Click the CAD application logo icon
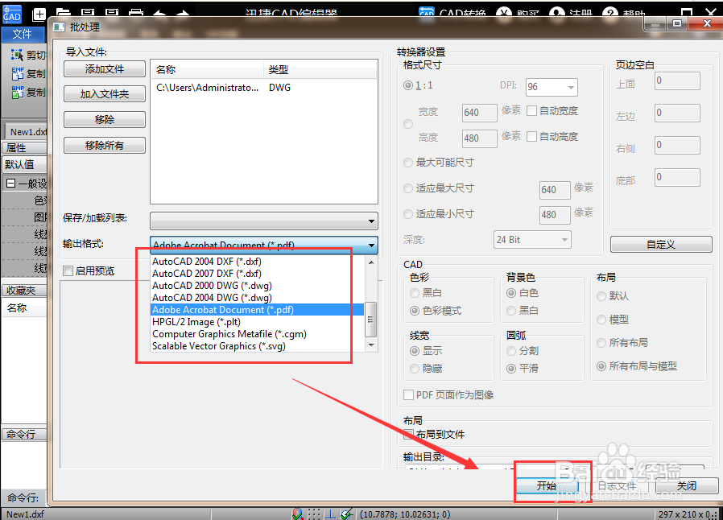Image resolution: width=723 pixels, height=520 pixels. (x=11, y=14)
